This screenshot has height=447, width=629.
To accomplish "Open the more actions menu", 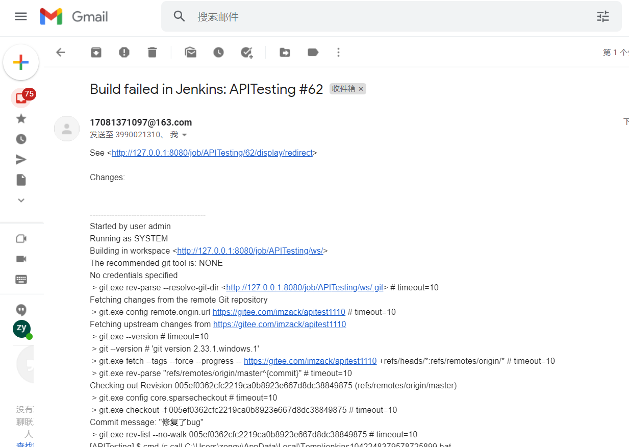I will click(x=338, y=52).
